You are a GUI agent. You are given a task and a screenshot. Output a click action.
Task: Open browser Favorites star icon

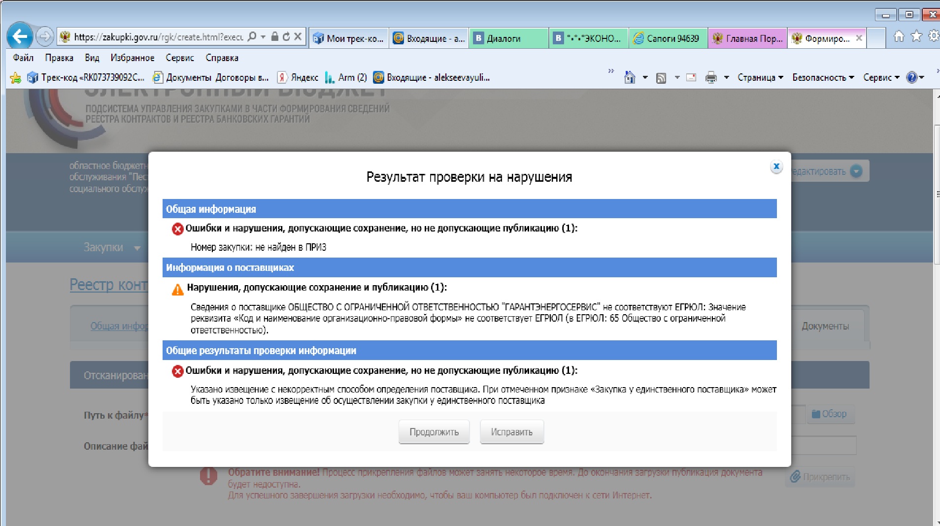(x=916, y=36)
